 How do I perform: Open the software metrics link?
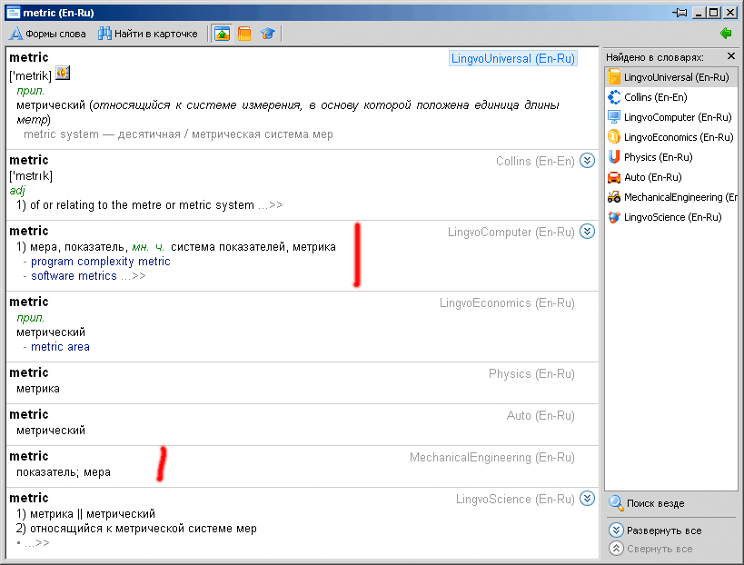pyautogui.click(x=74, y=275)
